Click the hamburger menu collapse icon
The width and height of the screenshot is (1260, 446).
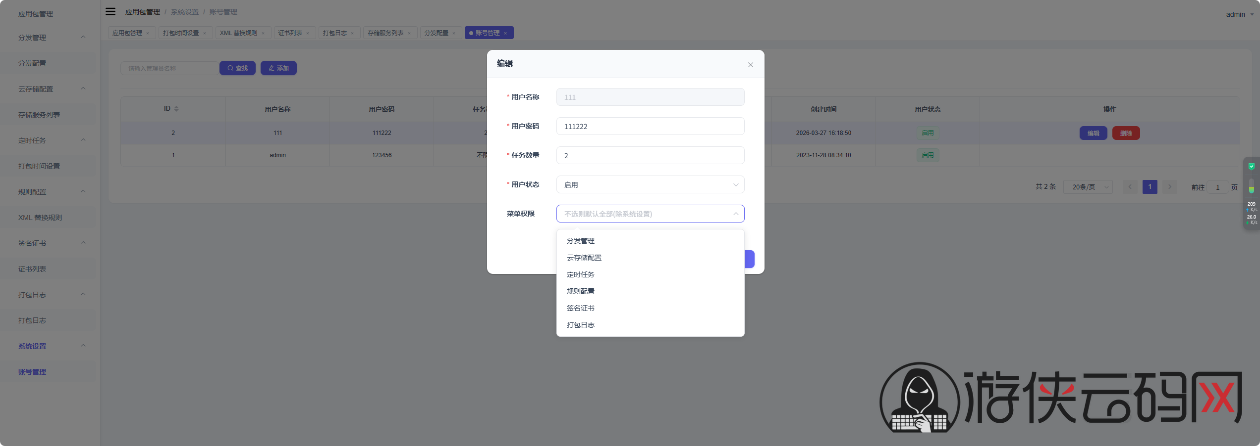pos(110,11)
